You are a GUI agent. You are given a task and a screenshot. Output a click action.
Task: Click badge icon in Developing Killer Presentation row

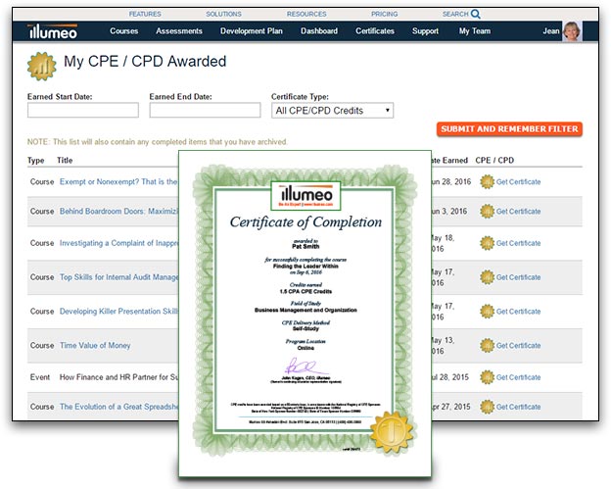coord(487,312)
